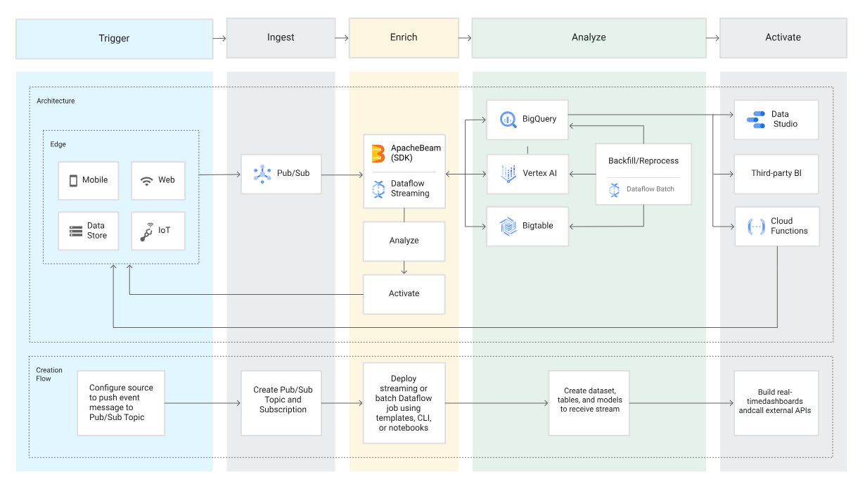Image resolution: width=865 pixels, height=489 pixels.
Task: Select the Apache Beam SDK logo
Action: tap(378, 153)
